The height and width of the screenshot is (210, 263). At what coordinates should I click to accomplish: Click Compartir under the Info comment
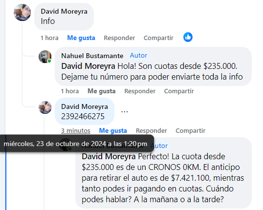(158, 38)
